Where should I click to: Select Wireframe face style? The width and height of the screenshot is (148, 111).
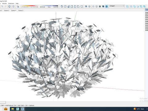93,6
